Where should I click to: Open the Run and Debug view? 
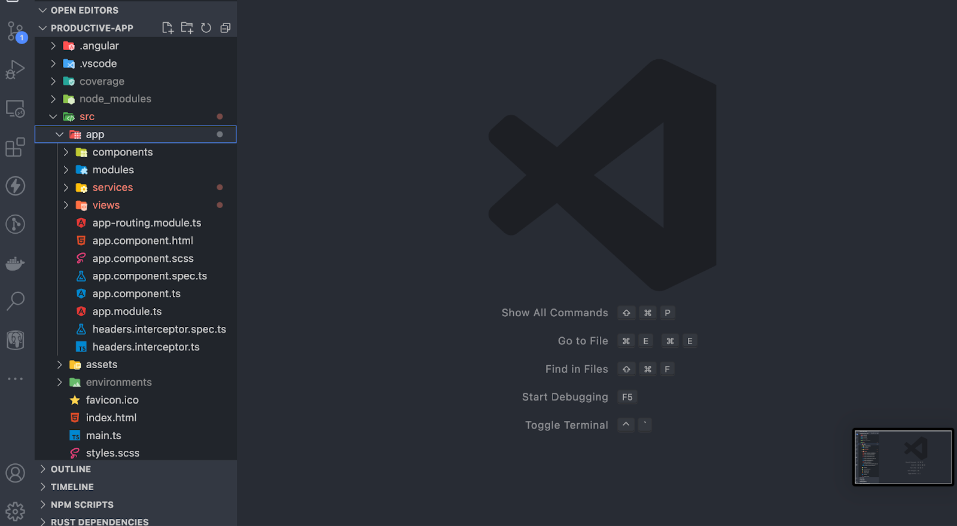(16, 70)
